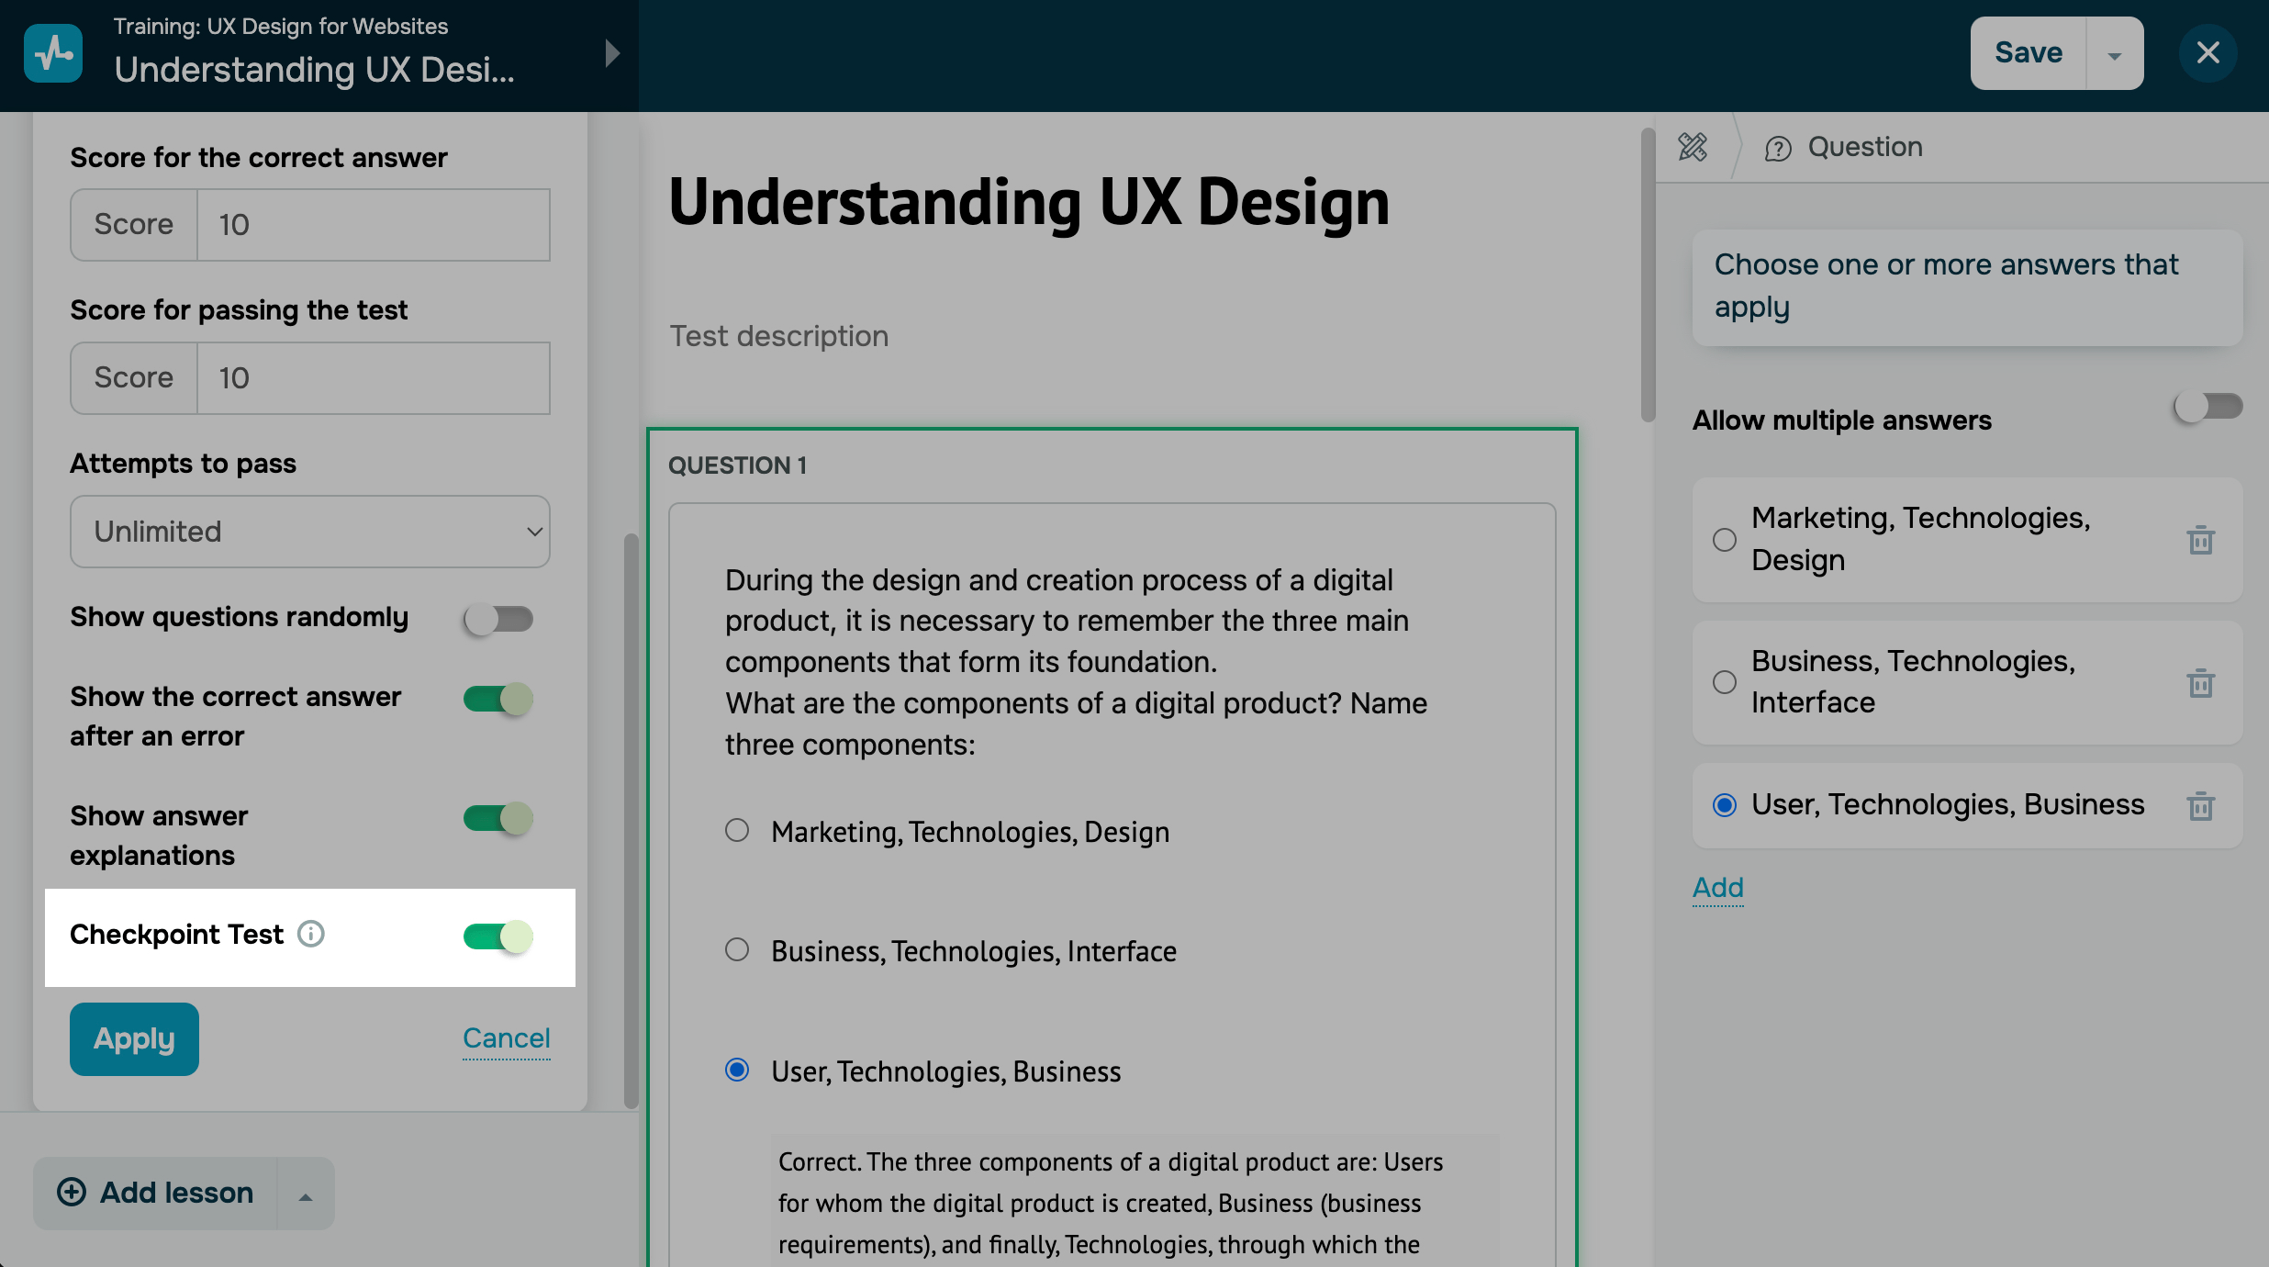2269x1267 pixels.
Task: Click the Apply button
Action: coord(134,1038)
